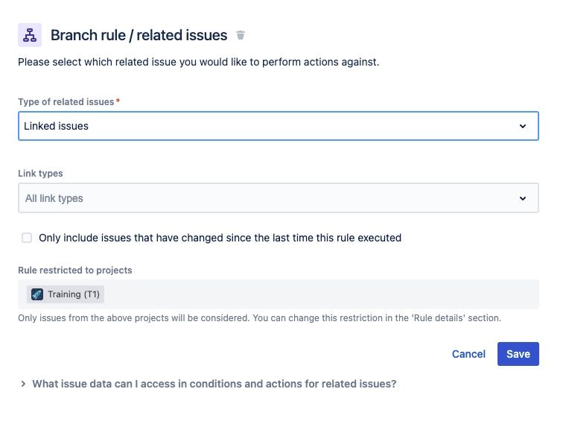
Task: Click the 'Type of related issues' field label
Action: coord(66,101)
